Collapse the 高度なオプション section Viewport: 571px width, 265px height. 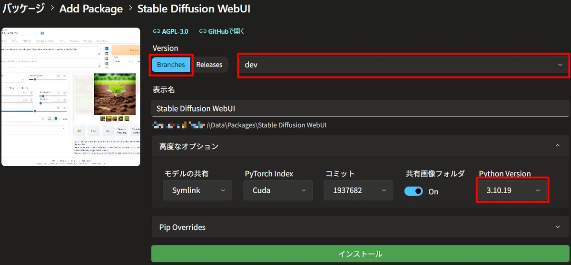point(360,146)
